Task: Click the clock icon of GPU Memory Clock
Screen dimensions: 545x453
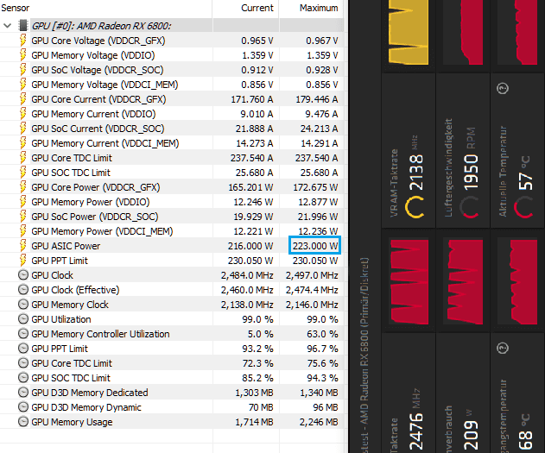Action: (23, 305)
